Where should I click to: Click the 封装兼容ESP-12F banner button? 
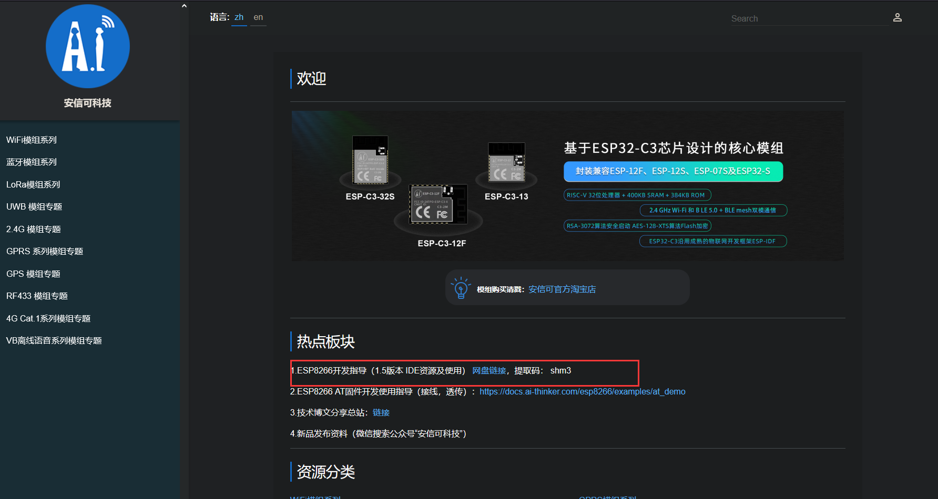[x=674, y=171]
